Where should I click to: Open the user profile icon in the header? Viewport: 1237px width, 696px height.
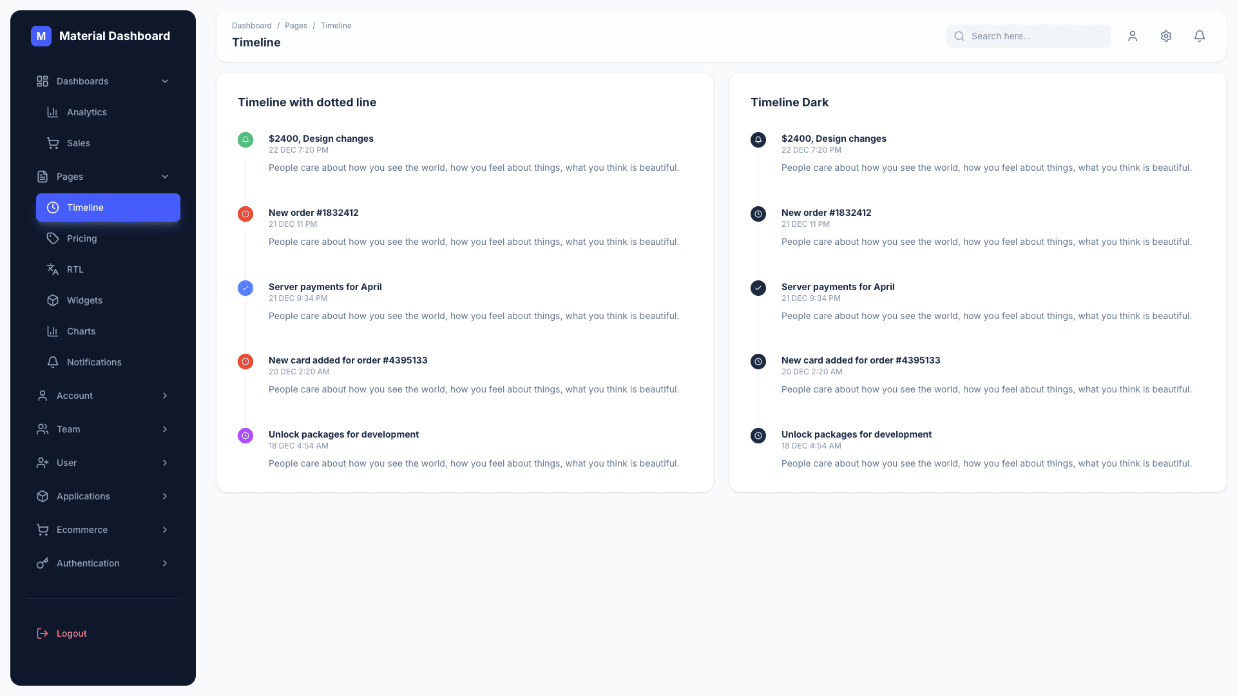click(1133, 36)
